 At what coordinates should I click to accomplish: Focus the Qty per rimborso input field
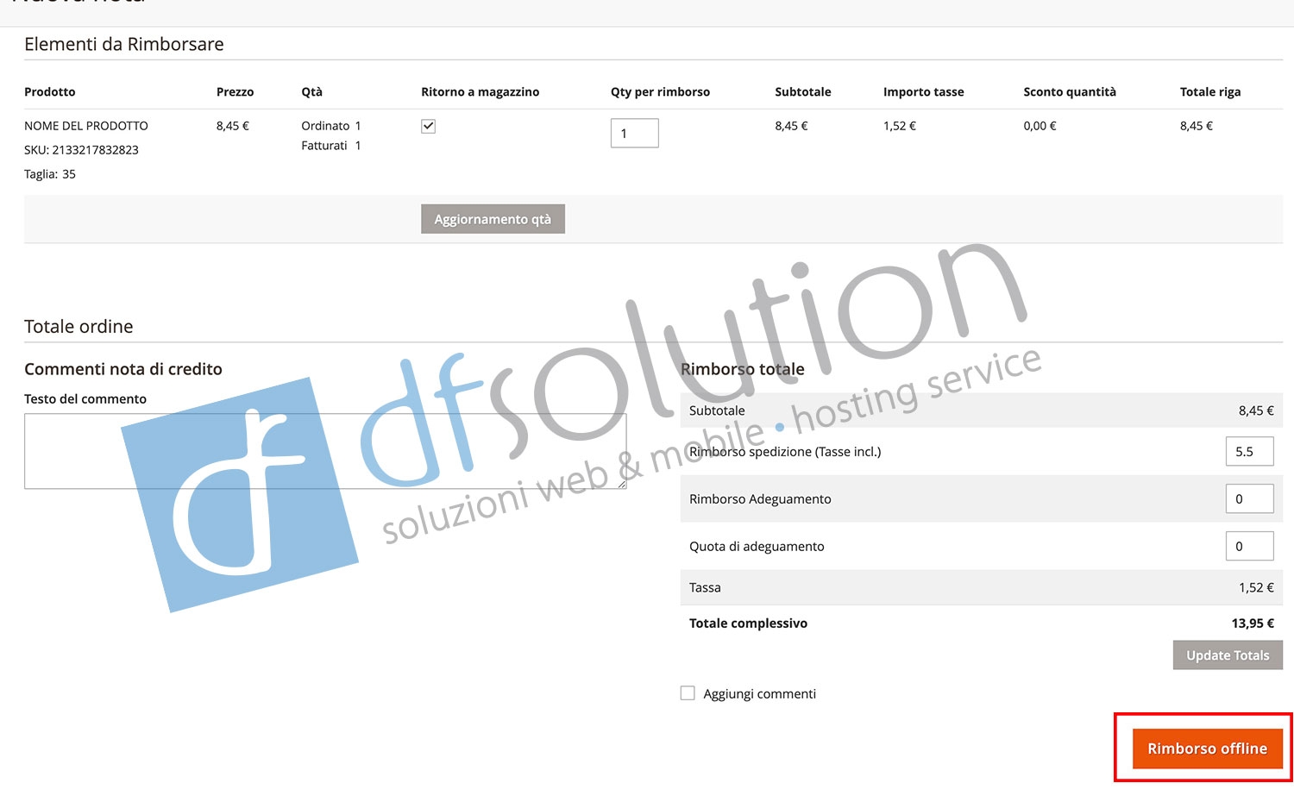635,134
